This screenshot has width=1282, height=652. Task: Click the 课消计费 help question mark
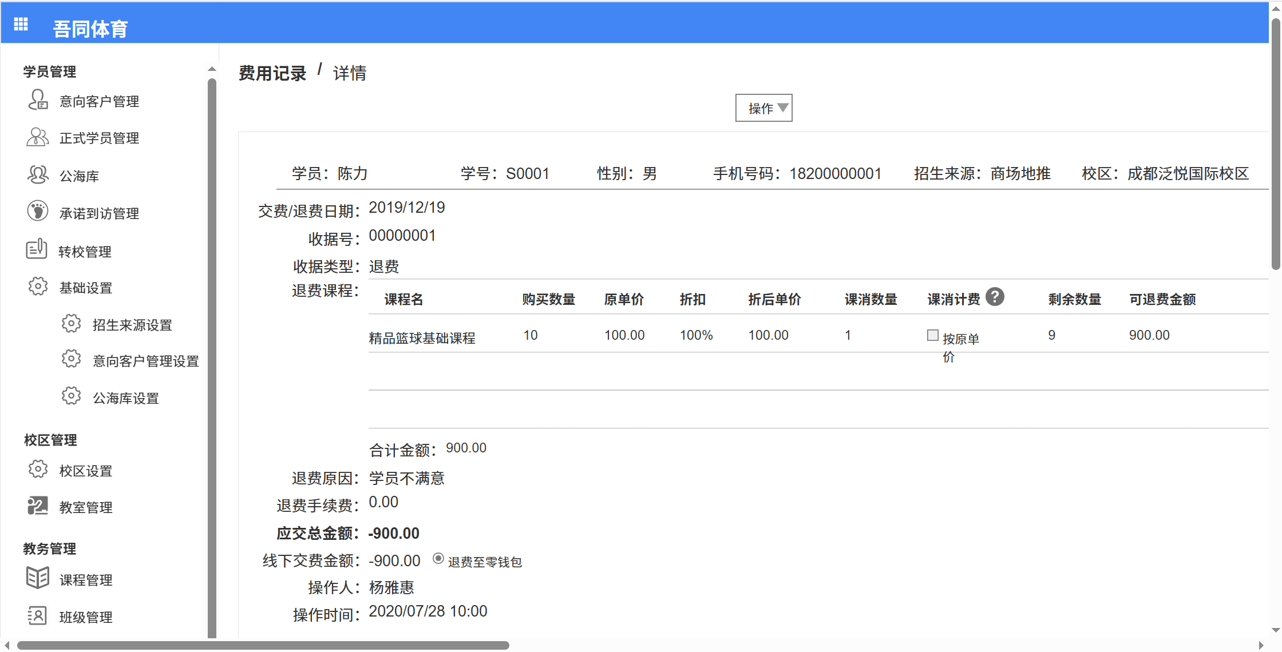tap(995, 297)
